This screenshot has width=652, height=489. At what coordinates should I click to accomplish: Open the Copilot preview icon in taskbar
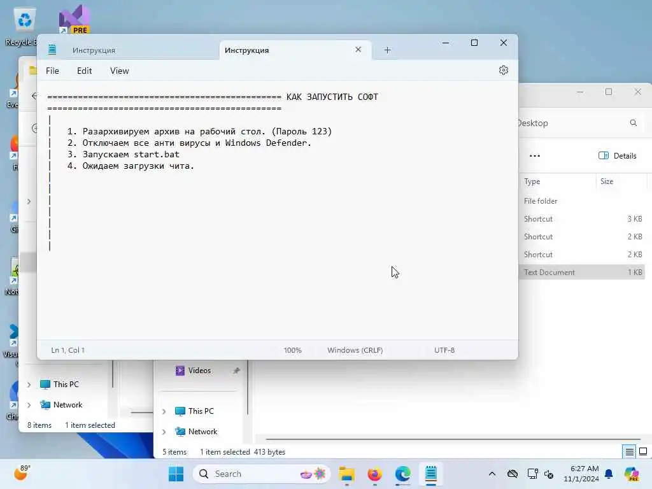tap(631, 474)
